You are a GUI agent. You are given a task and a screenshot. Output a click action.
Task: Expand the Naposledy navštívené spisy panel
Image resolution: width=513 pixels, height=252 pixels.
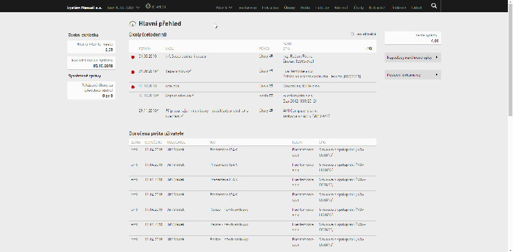pyautogui.click(x=413, y=57)
